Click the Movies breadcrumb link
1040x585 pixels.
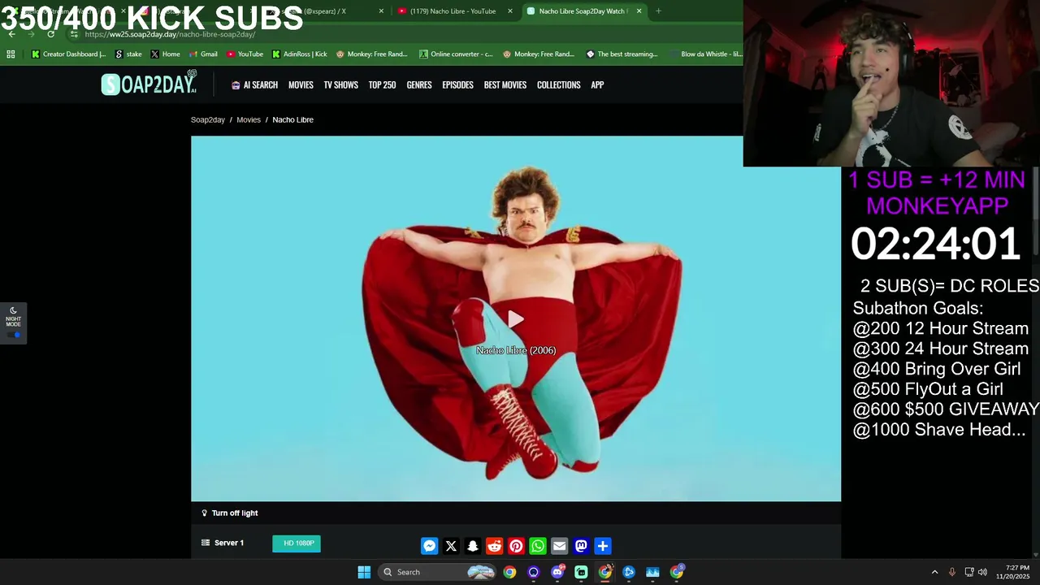pos(249,119)
